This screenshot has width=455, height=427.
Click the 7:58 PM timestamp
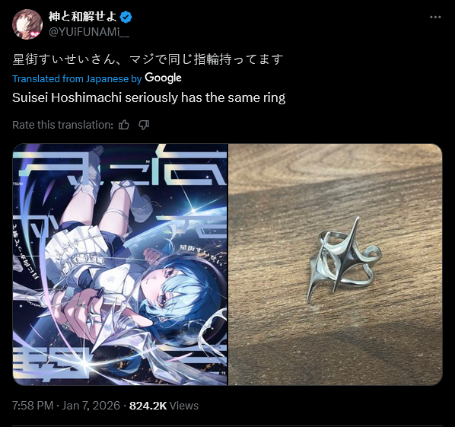point(33,406)
